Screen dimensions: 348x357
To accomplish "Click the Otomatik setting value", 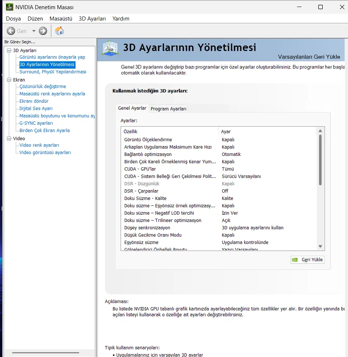I will [x=231, y=154].
